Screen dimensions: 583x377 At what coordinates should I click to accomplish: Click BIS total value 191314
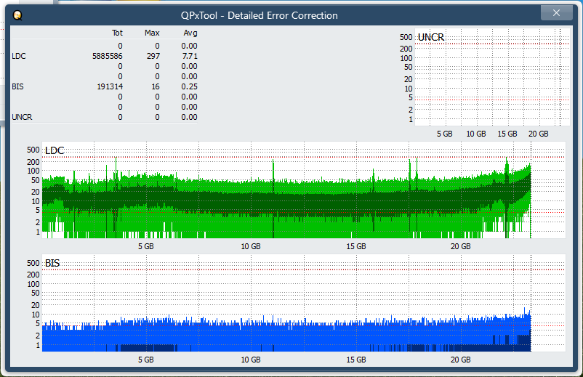click(x=110, y=86)
